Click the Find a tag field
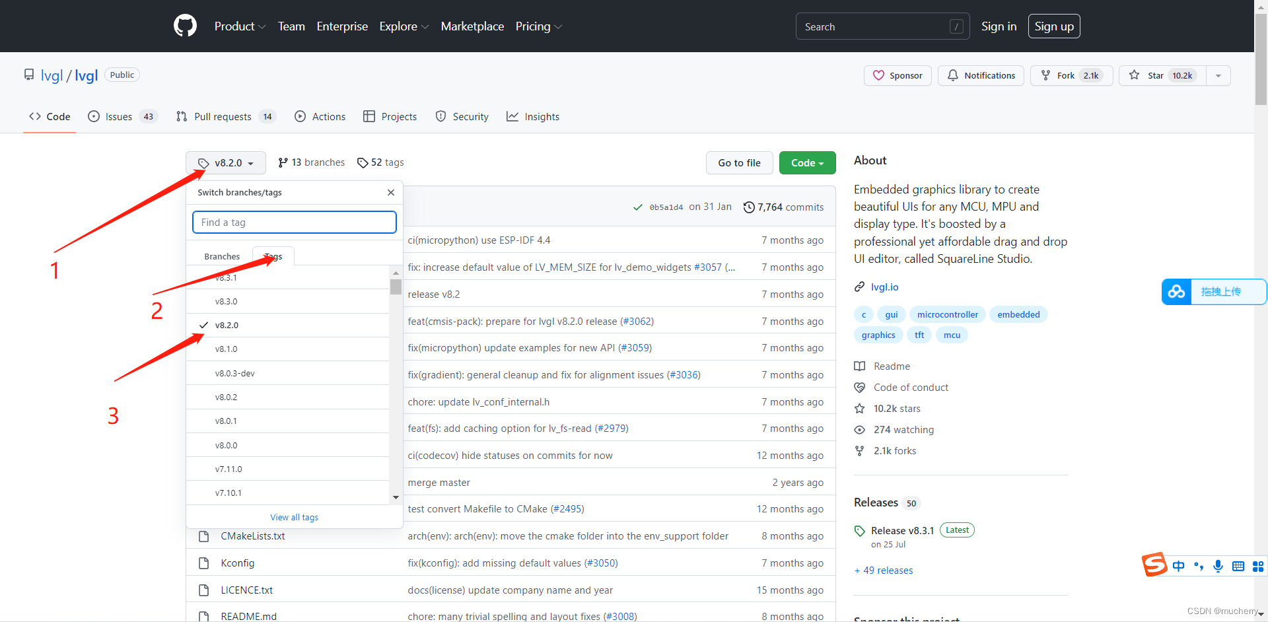Viewport: 1268px width, 622px height. pyautogui.click(x=295, y=223)
